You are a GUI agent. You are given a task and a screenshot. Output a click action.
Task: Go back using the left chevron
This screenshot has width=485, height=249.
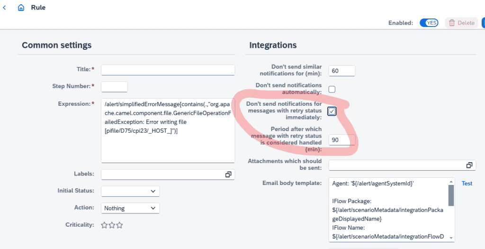(4, 8)
